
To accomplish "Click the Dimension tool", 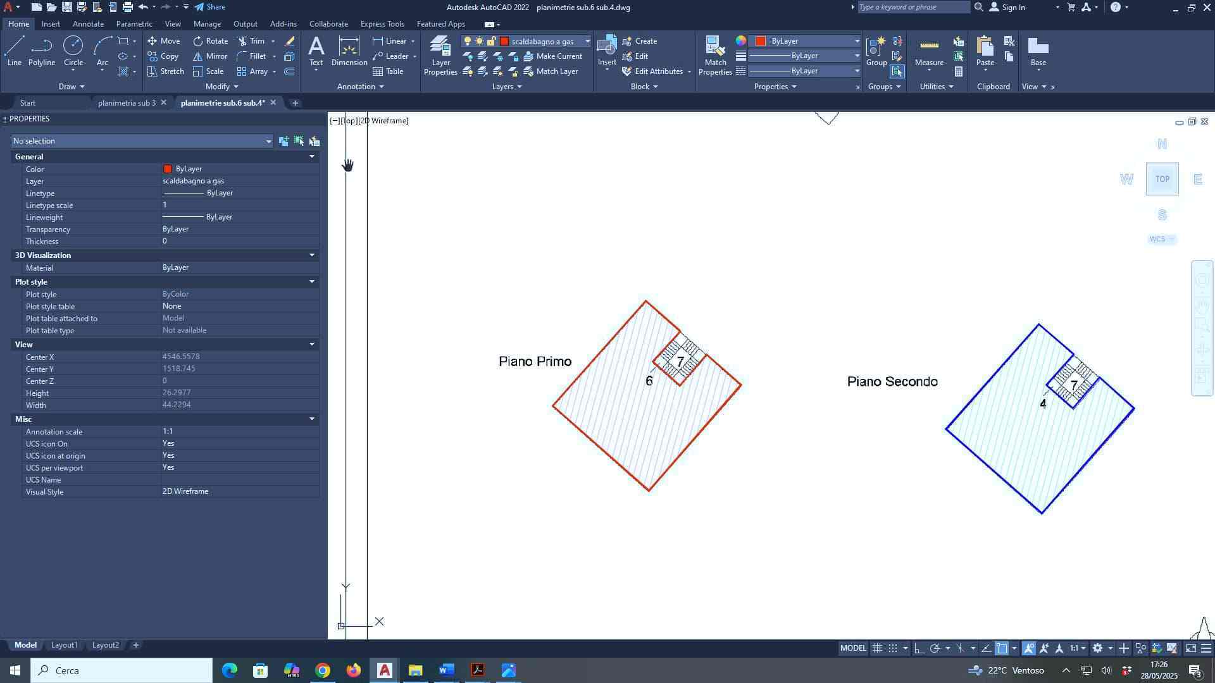I will click(349, 51).
